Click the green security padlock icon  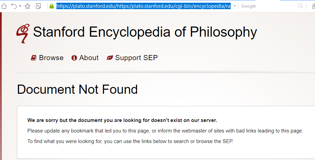pos(52,6)
